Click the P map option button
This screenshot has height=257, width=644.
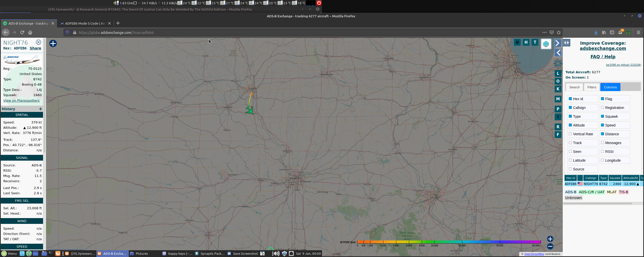pyautogui.click(x=558, y=109)
